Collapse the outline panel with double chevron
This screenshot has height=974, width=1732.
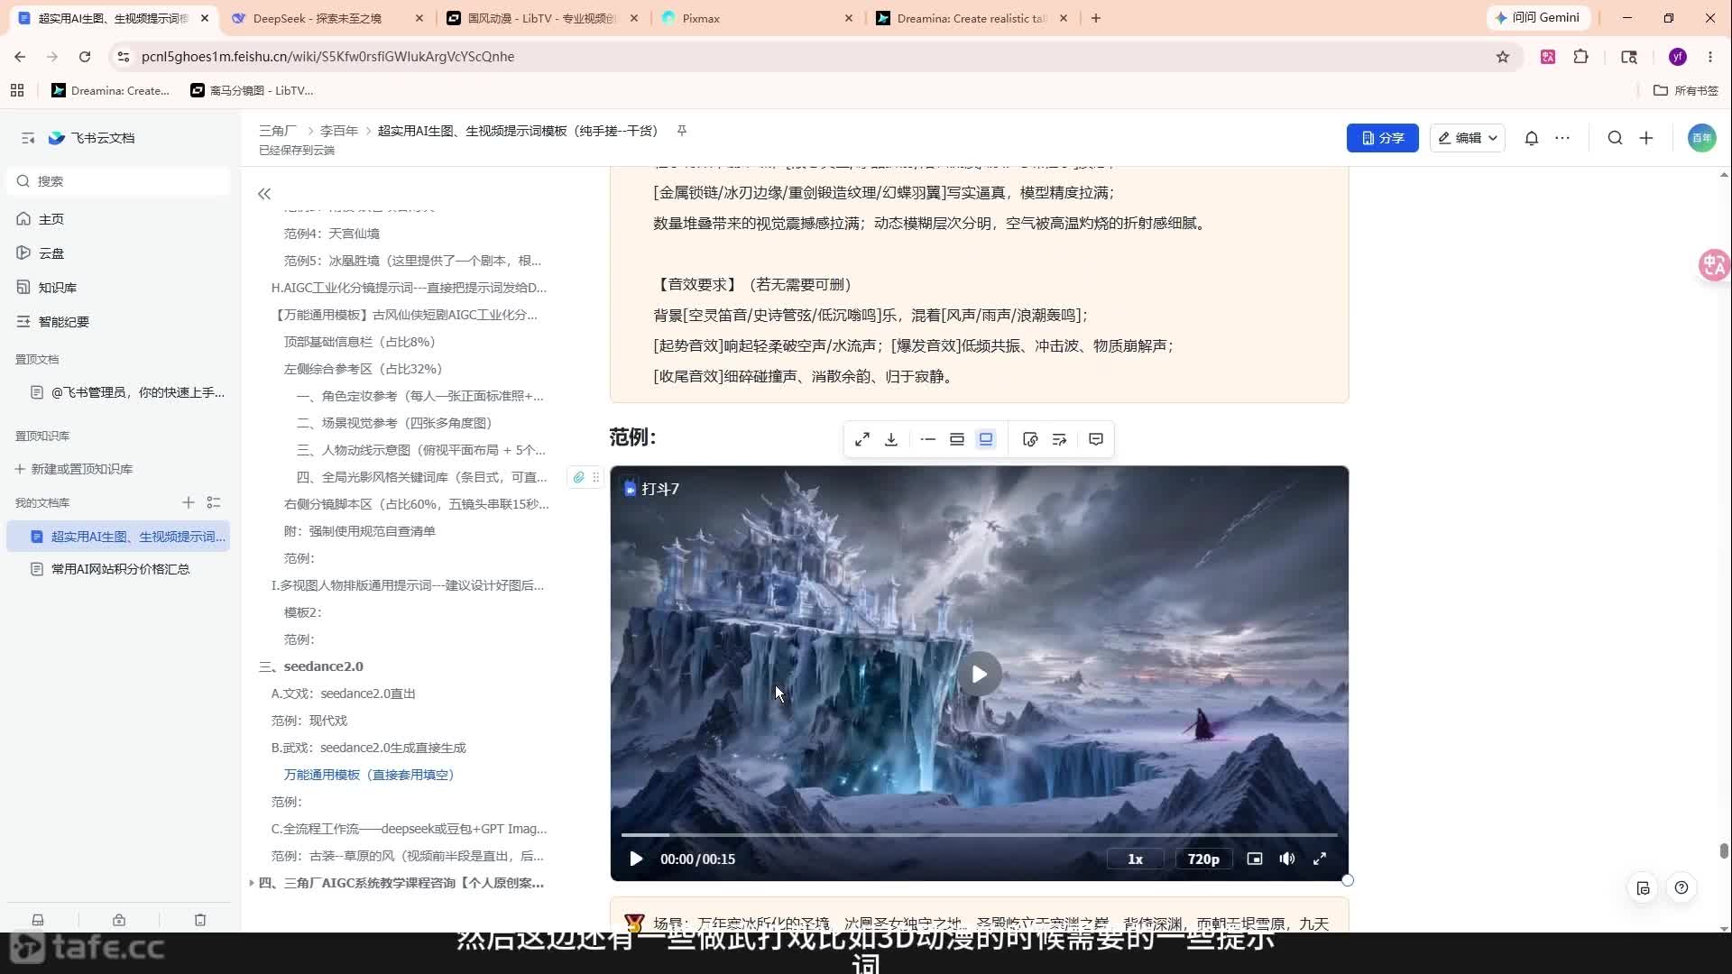click(264, 194)
